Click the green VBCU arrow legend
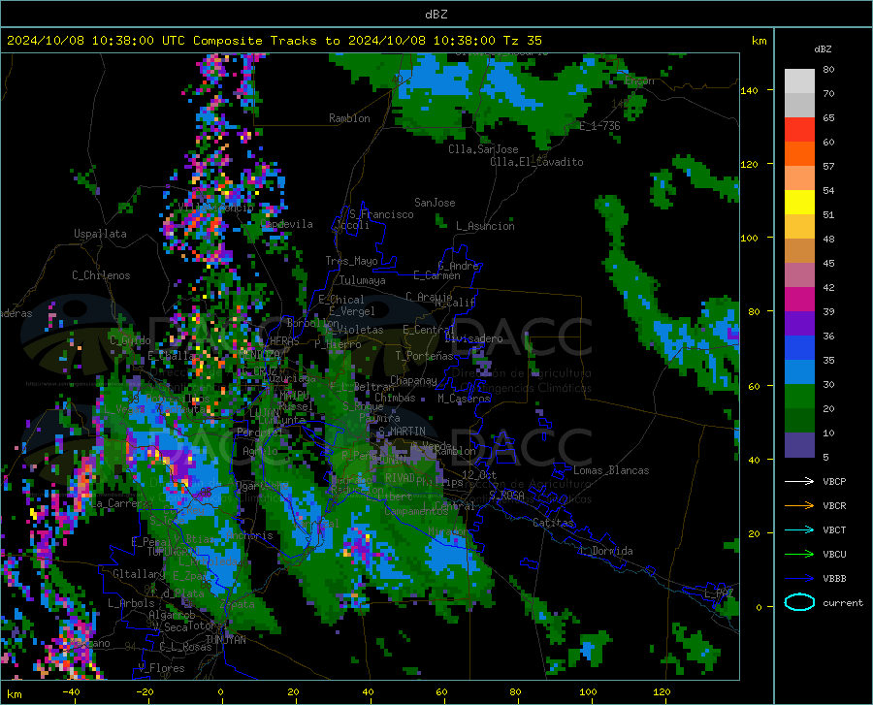 coord(799,555)
